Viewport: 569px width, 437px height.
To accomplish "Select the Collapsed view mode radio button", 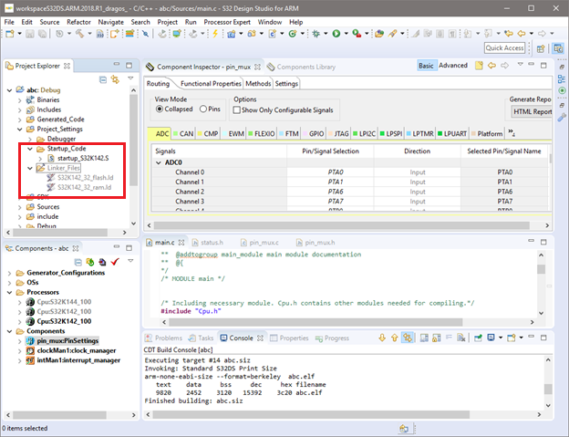I will pos(159,109).
